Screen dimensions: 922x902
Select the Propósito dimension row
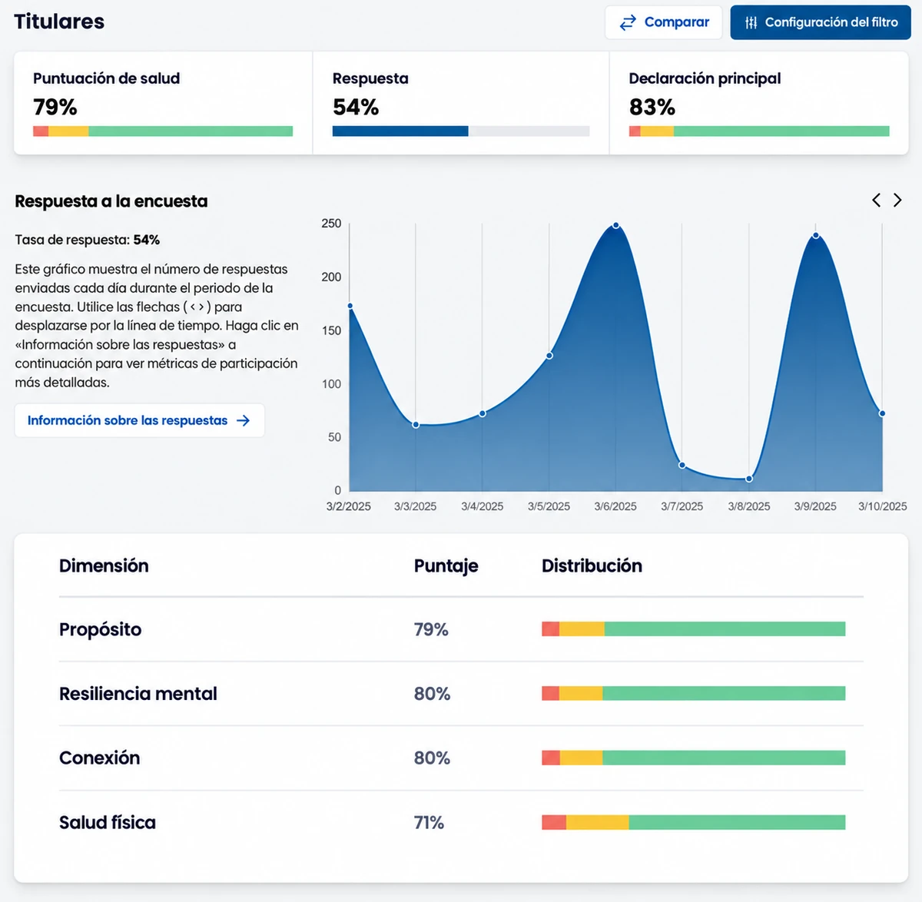pos(461,629)
